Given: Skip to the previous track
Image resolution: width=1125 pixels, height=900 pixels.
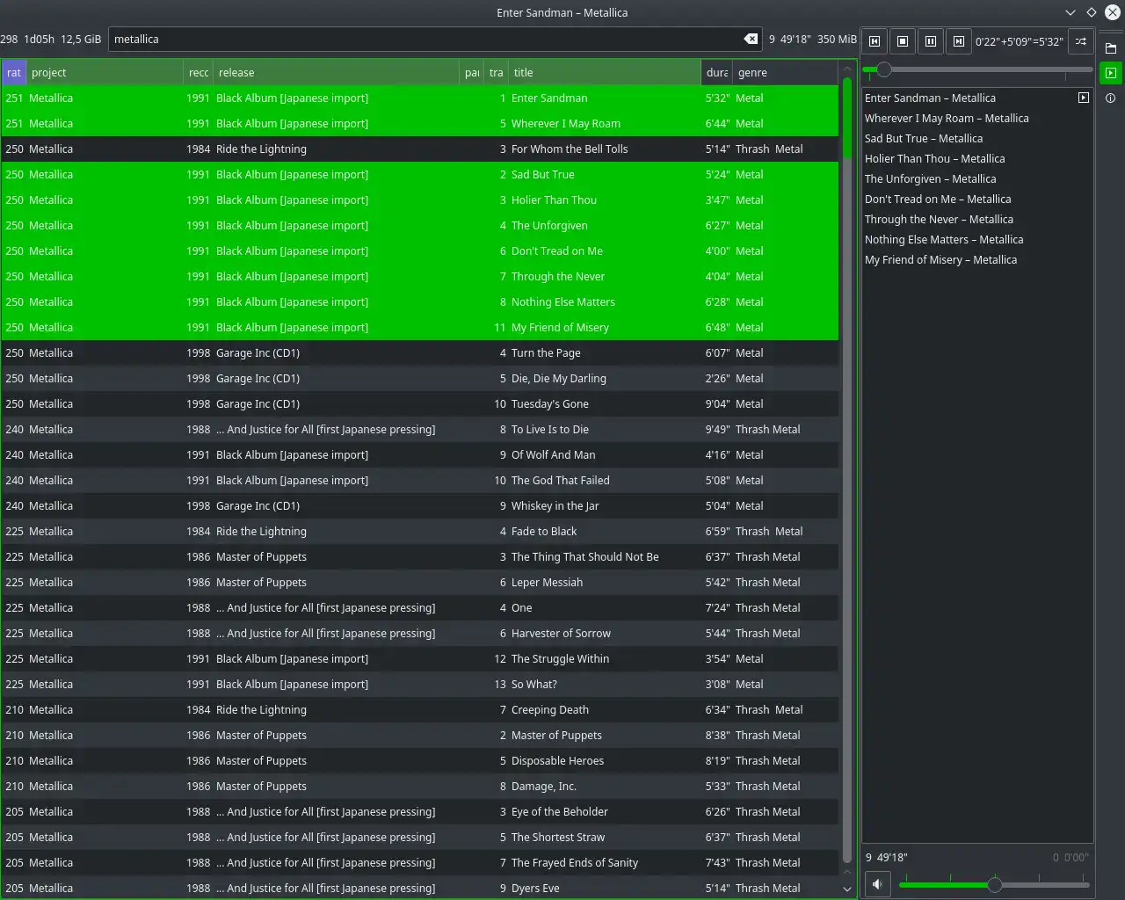Looking at the screenshot, I should pyautogui.click(x=875, y=41).
